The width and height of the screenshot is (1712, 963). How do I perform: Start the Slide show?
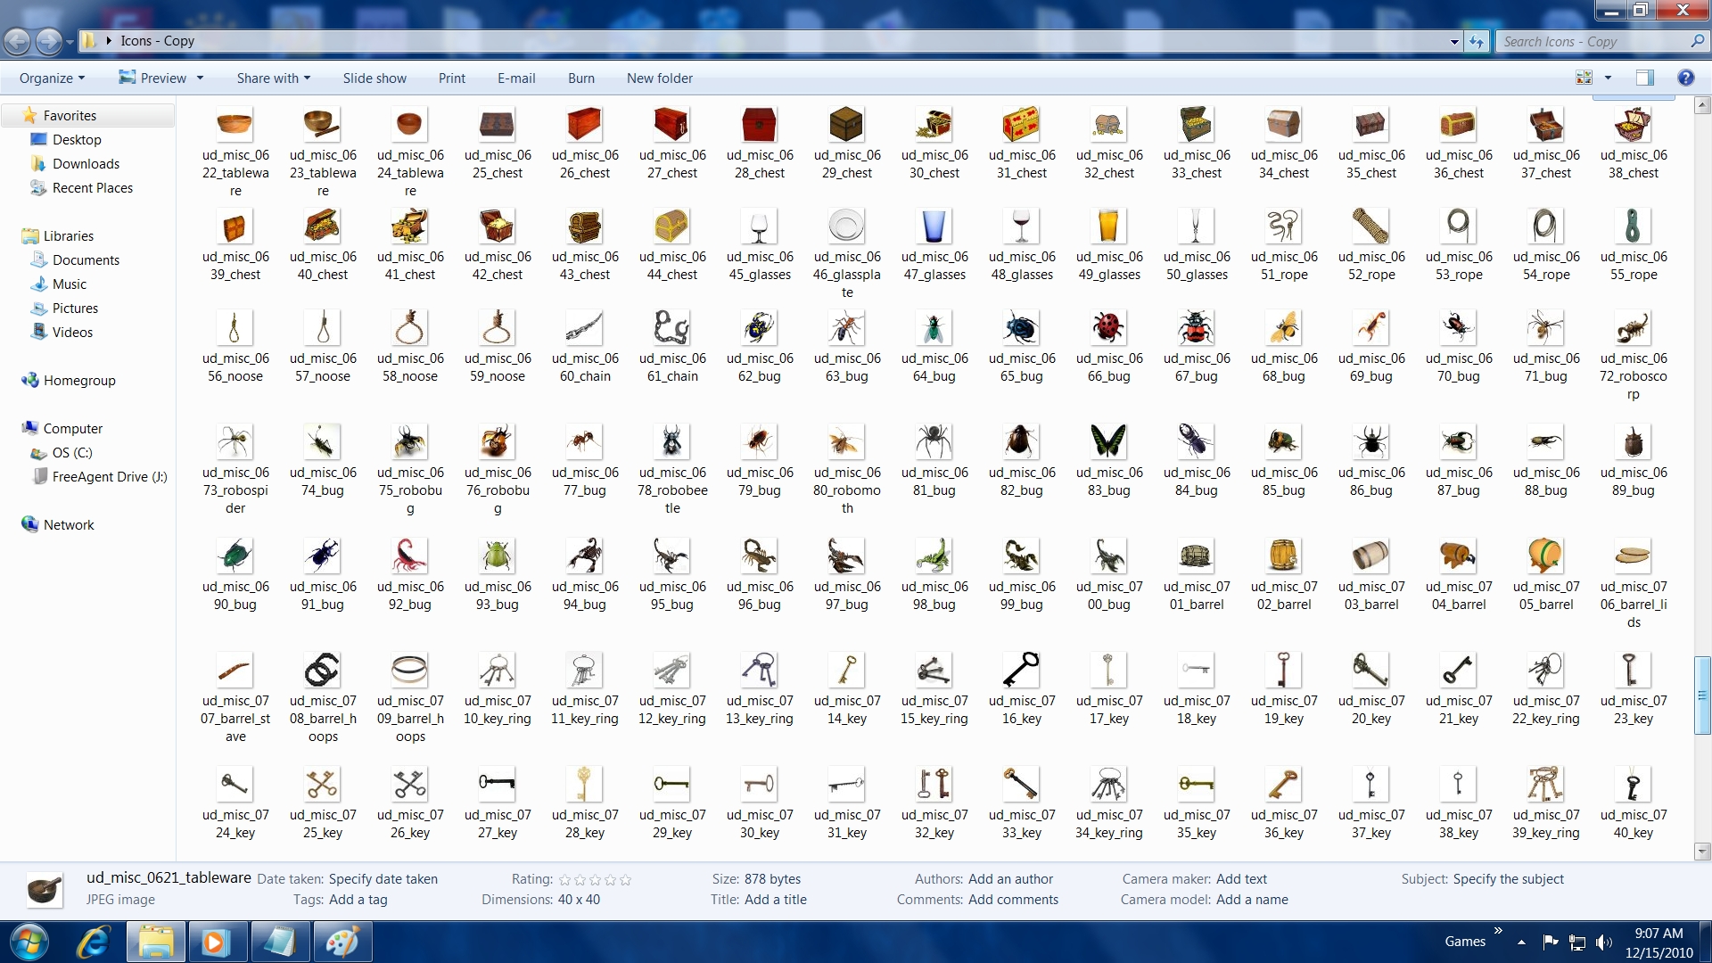click(374, 78)
